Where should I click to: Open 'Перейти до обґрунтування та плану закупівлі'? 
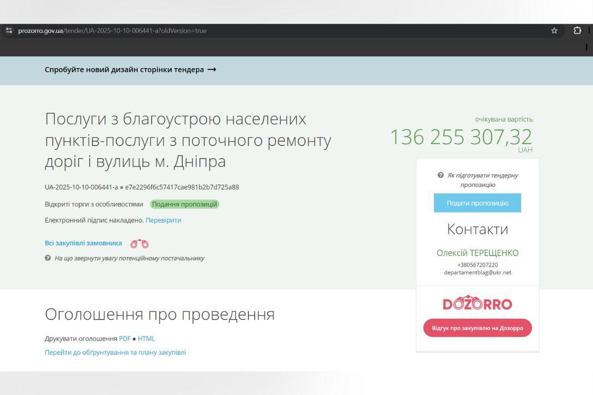click(116, 352)
